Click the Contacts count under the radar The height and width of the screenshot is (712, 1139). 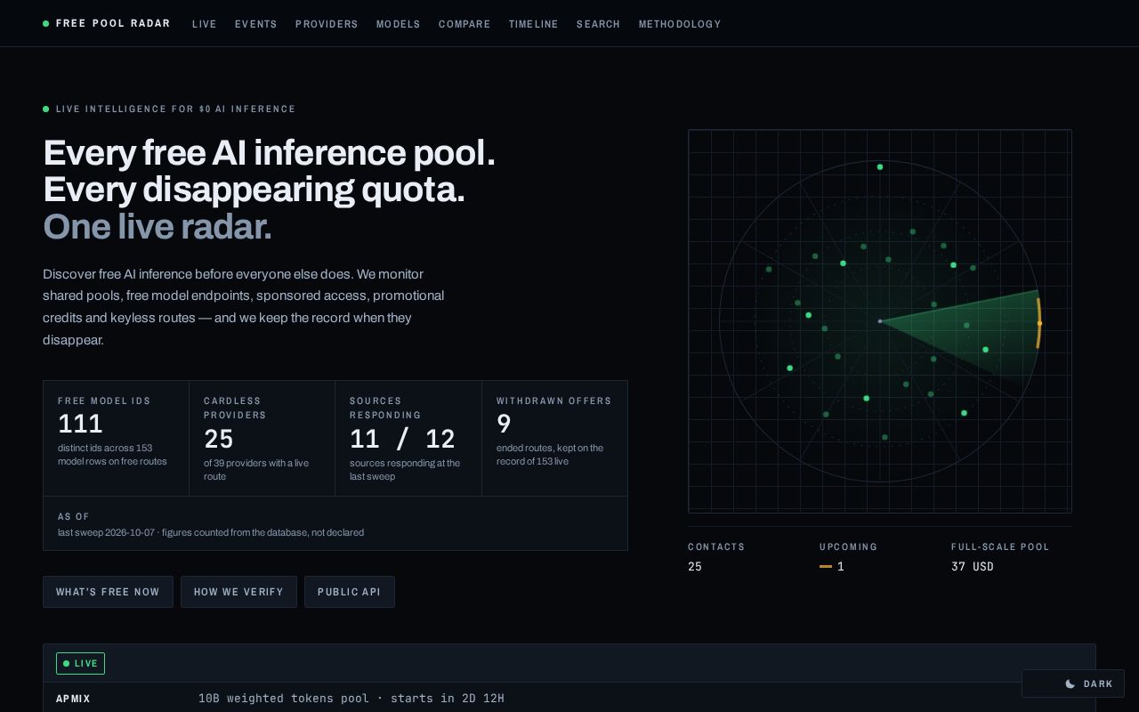tap(695, 567)
